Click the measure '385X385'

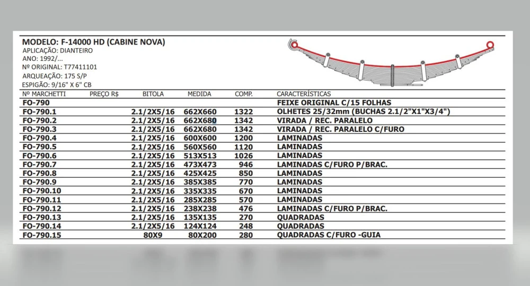click(x=200, y=182)
